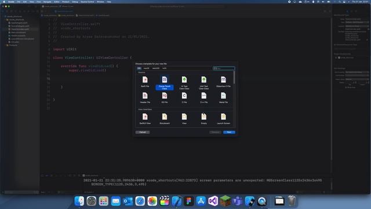The image size is (371, 209).
Task: Select the Cocoa Touch Class template
Action: point(165,83)
